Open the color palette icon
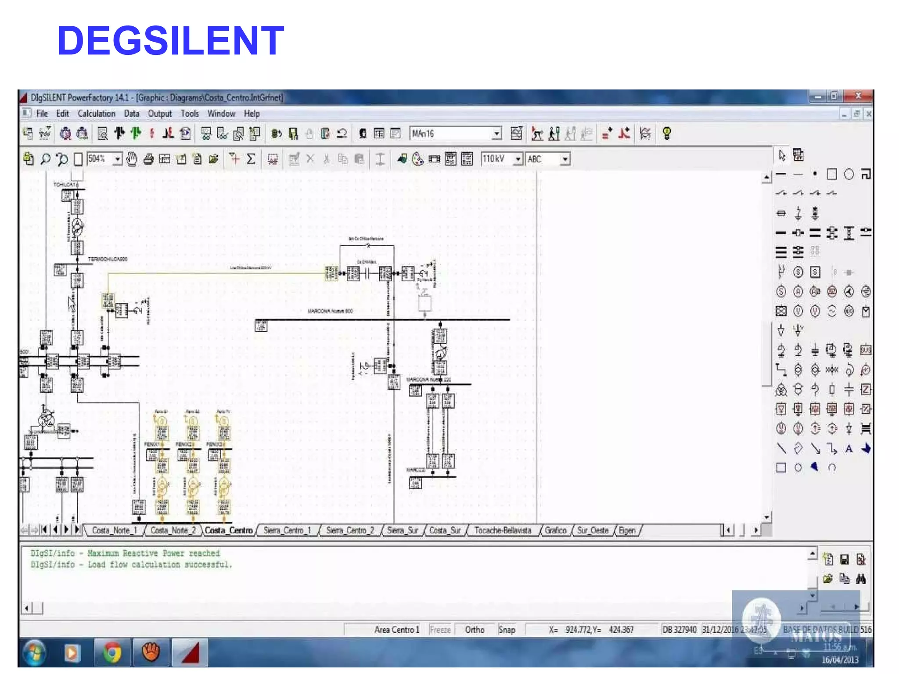Viewport: 899px width, 674px height. 417,159
